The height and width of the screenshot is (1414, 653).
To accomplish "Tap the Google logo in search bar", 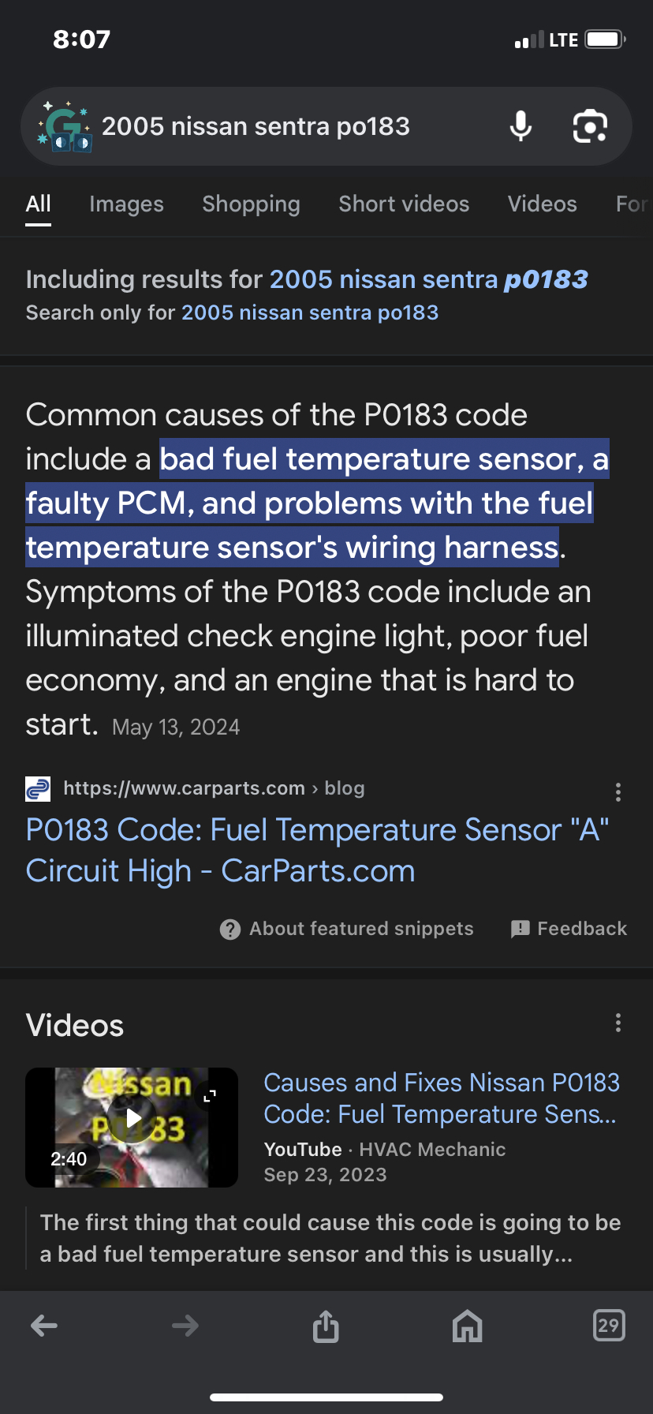I will [x=65, y=128].
